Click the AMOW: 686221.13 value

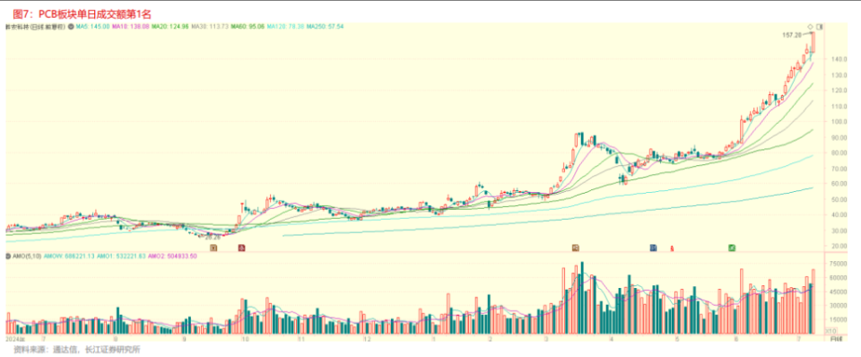[x=69, y=257]
